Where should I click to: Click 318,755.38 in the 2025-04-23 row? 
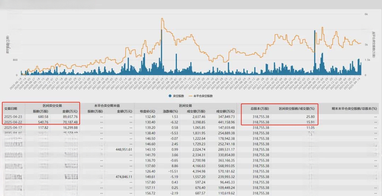(x=260, y=117)
